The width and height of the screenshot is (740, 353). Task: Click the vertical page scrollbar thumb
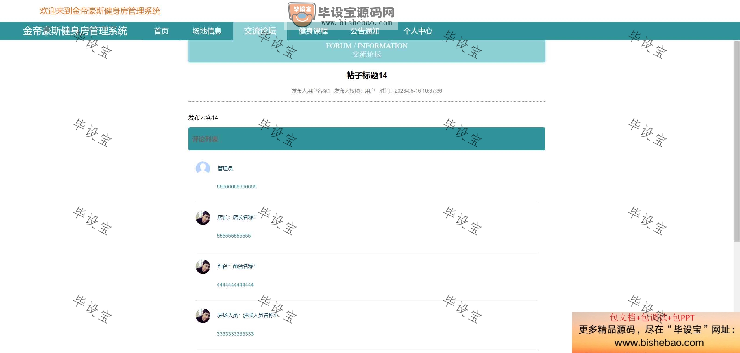[737, 141]
